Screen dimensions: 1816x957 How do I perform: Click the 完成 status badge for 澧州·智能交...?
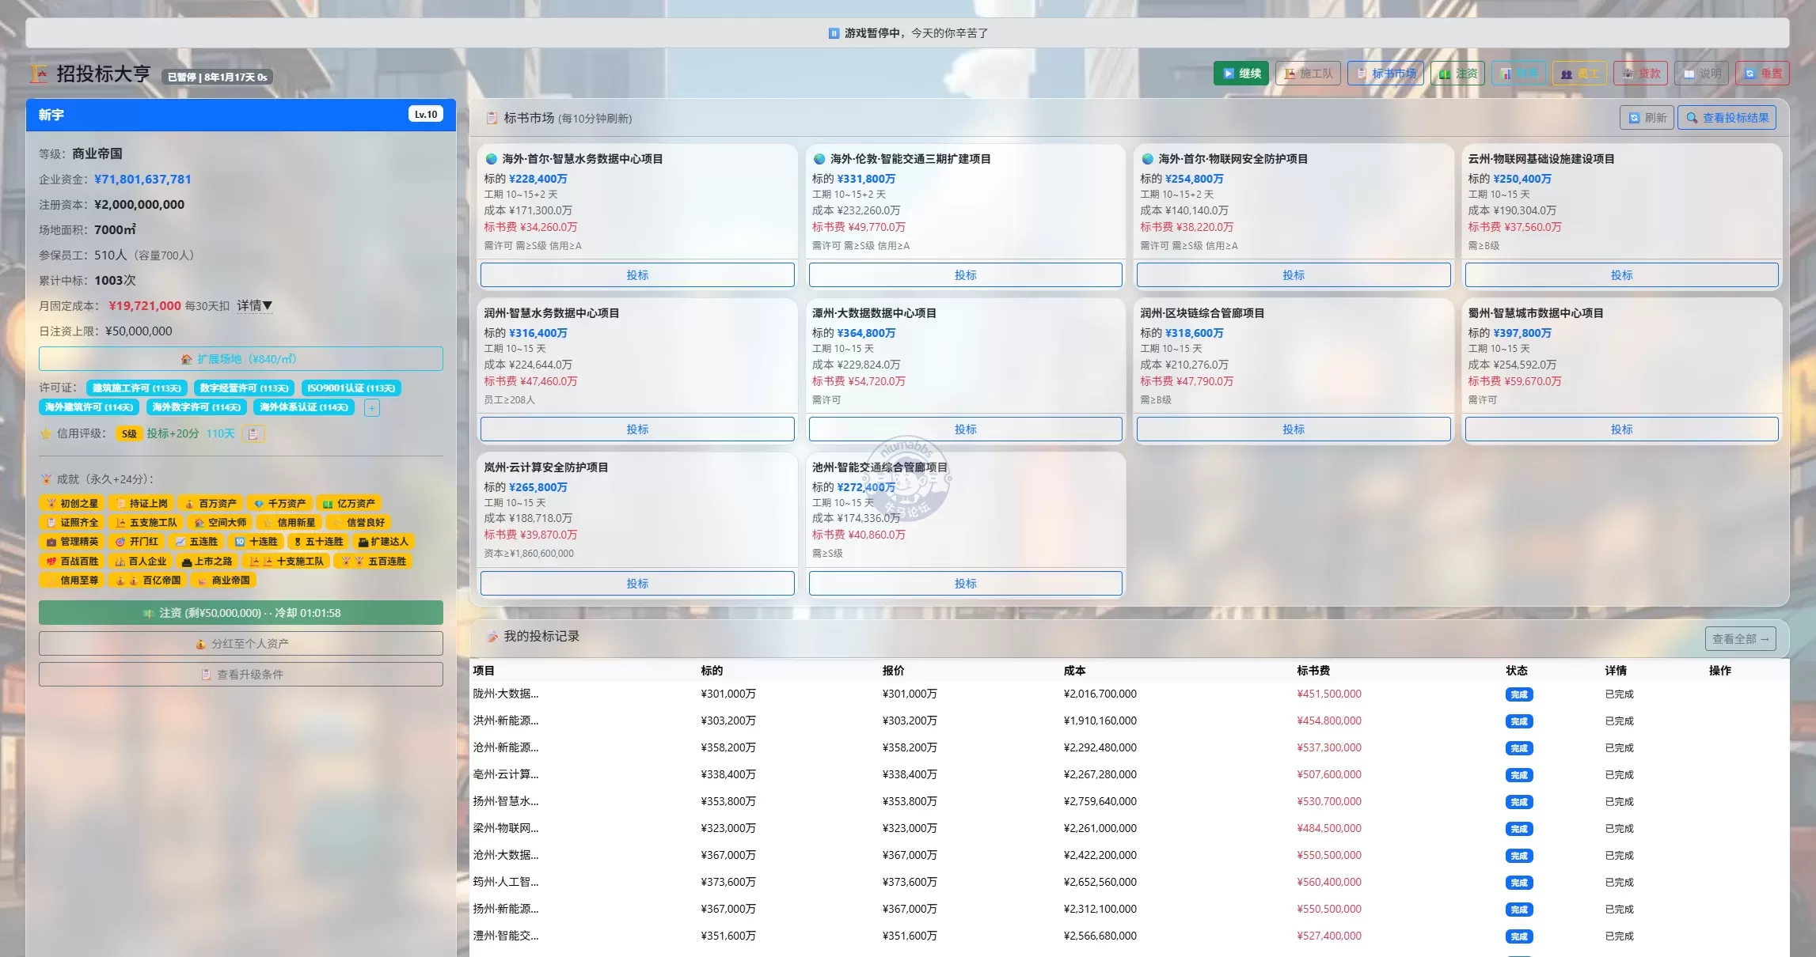(x=1518, y=936)
